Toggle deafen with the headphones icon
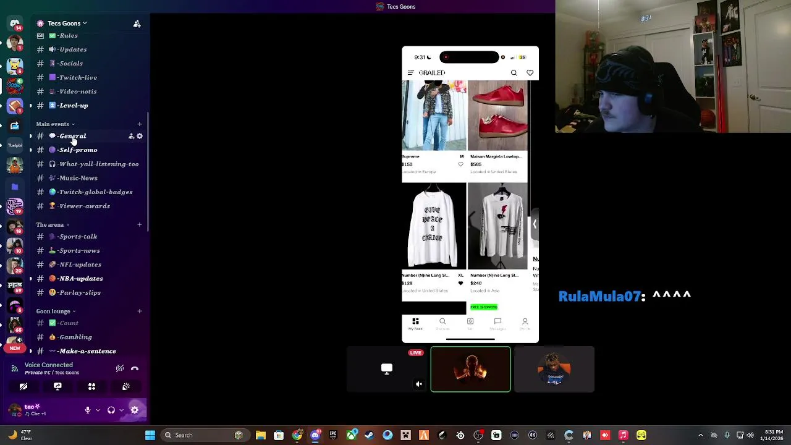 [111, 410]
